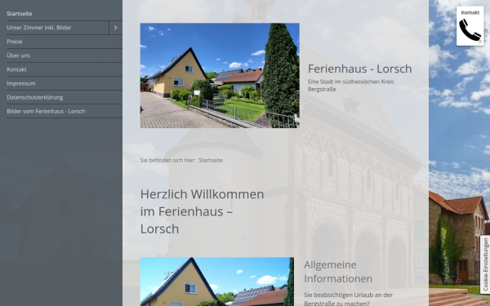Click the 'Sie beabsichtigen Urlaub' paragraph

tap(349, 299)
